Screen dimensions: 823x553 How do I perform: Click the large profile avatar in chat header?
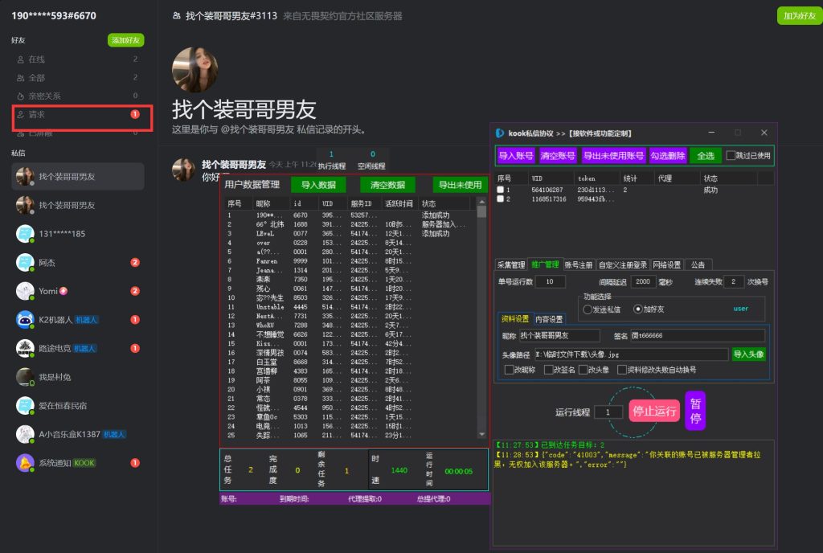194,70
